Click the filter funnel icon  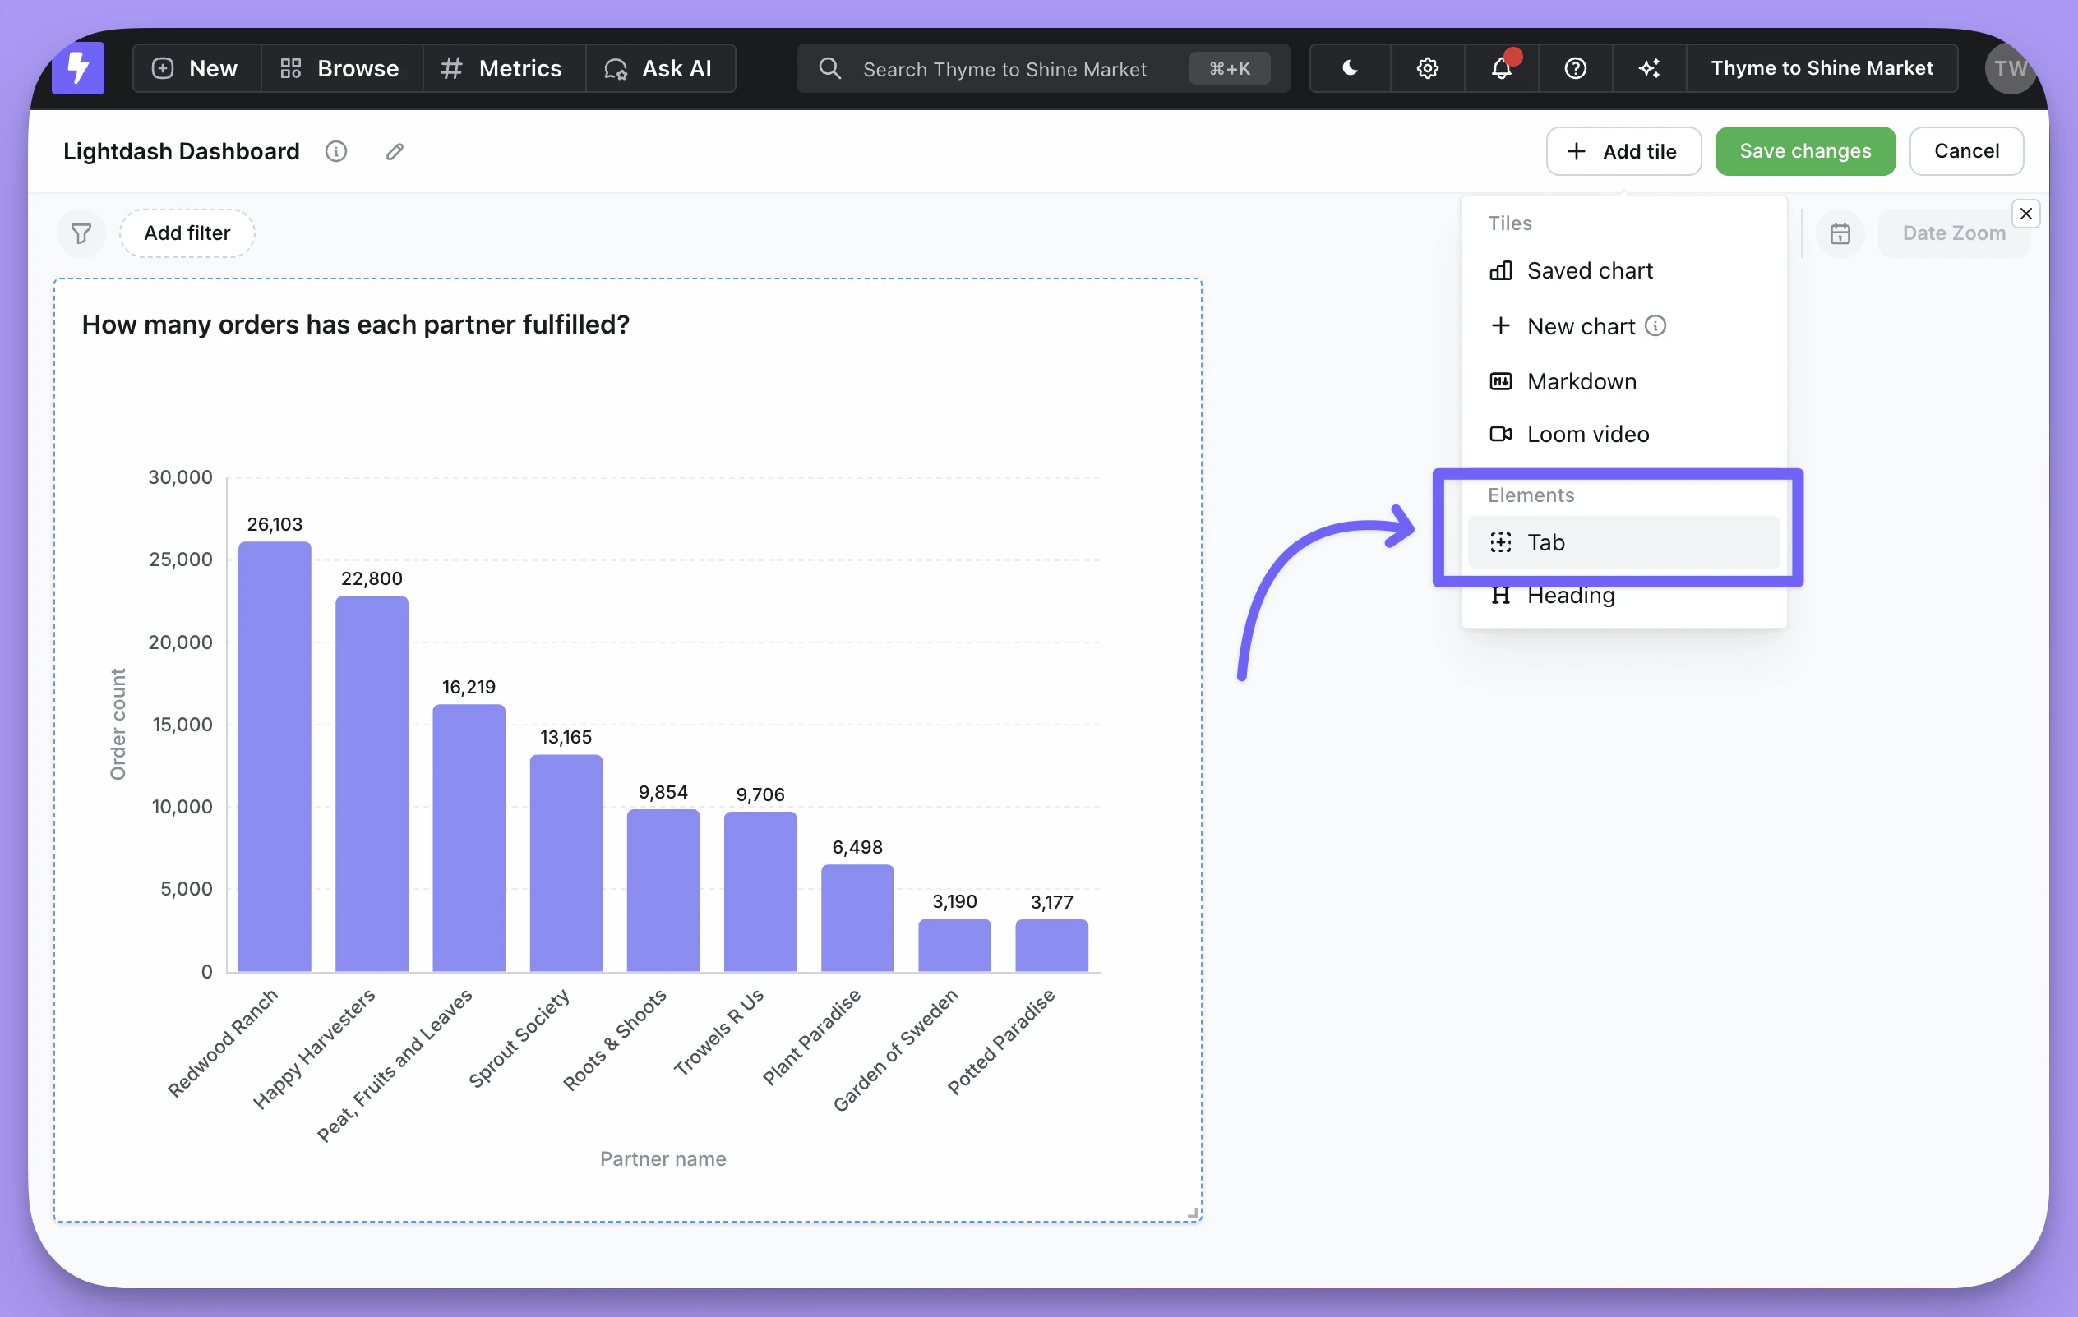pyautogui.click(x=81, y=233)
